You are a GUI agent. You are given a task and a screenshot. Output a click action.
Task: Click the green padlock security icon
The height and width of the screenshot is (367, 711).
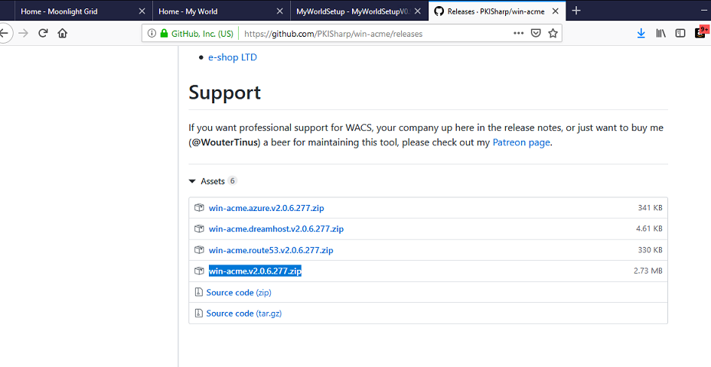point(164,33)
